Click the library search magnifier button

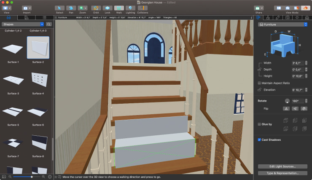click(49, 24)
